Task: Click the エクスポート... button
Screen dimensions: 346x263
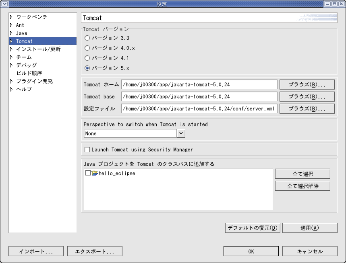Action: click(x=95, y=251)
